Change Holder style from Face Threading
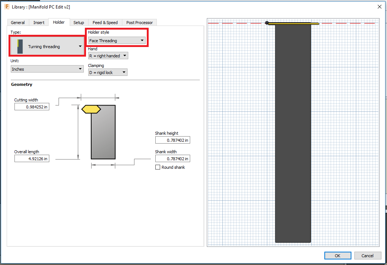 pyautogui.click(x=141, y=40)
